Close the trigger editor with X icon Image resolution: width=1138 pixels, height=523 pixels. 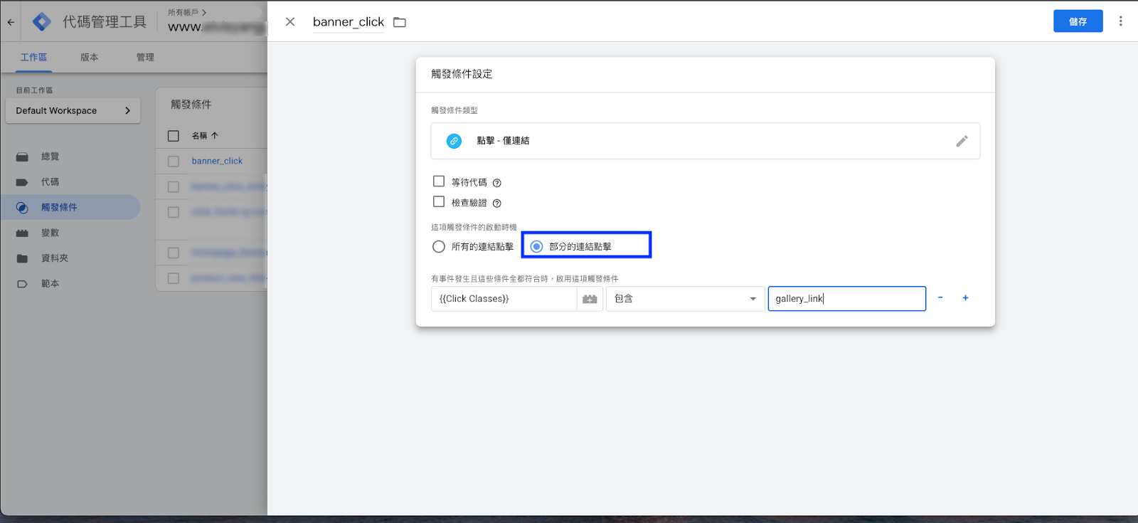[290, 22]
